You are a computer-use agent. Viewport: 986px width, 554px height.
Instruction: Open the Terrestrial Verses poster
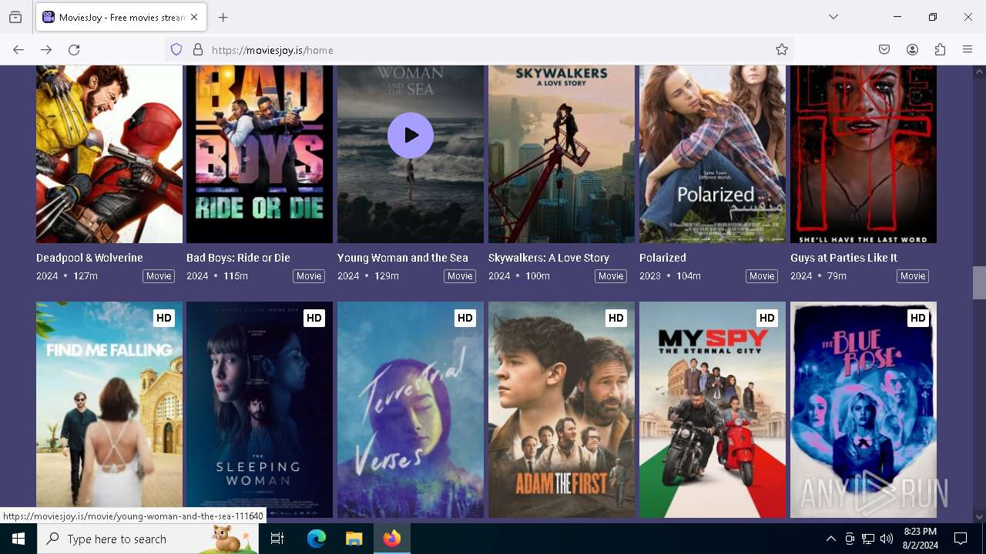pyautogui.click(x=411, y=409)
